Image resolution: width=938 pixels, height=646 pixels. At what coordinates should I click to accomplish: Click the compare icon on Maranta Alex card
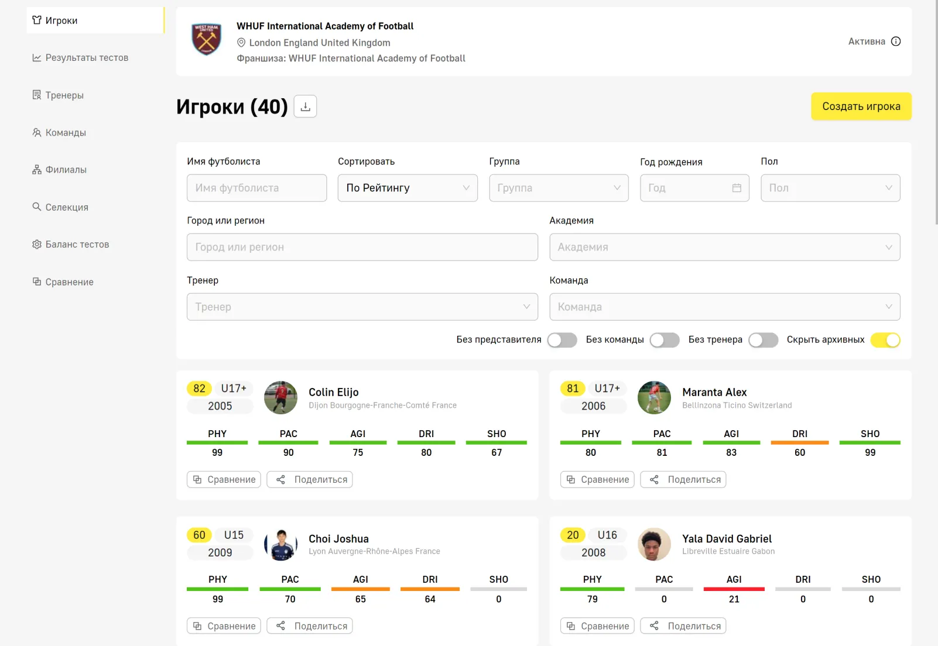tap(571, 480)
